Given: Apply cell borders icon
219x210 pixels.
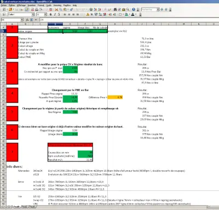Looking at the screenshot, I should (x=120, y=14).
